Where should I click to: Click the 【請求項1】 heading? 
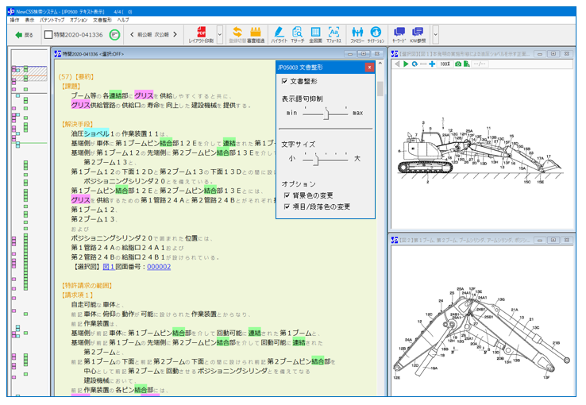coord(77,295)
